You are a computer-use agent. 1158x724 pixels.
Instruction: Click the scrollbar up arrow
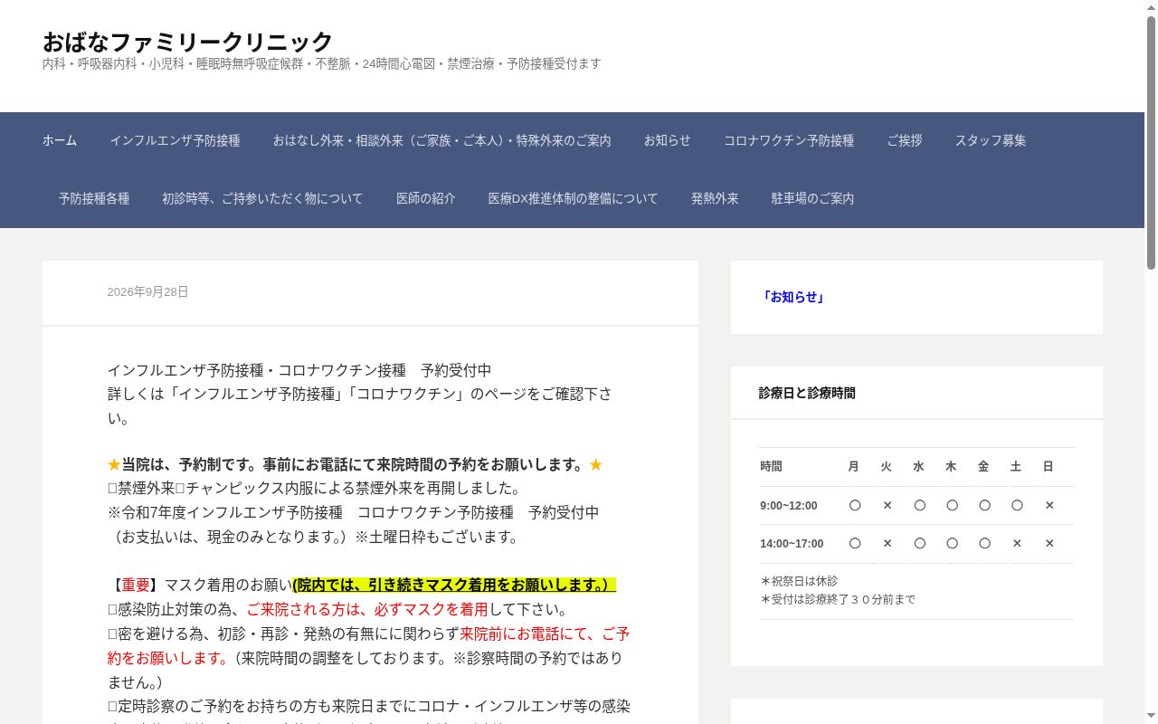tap(1151, 6)
